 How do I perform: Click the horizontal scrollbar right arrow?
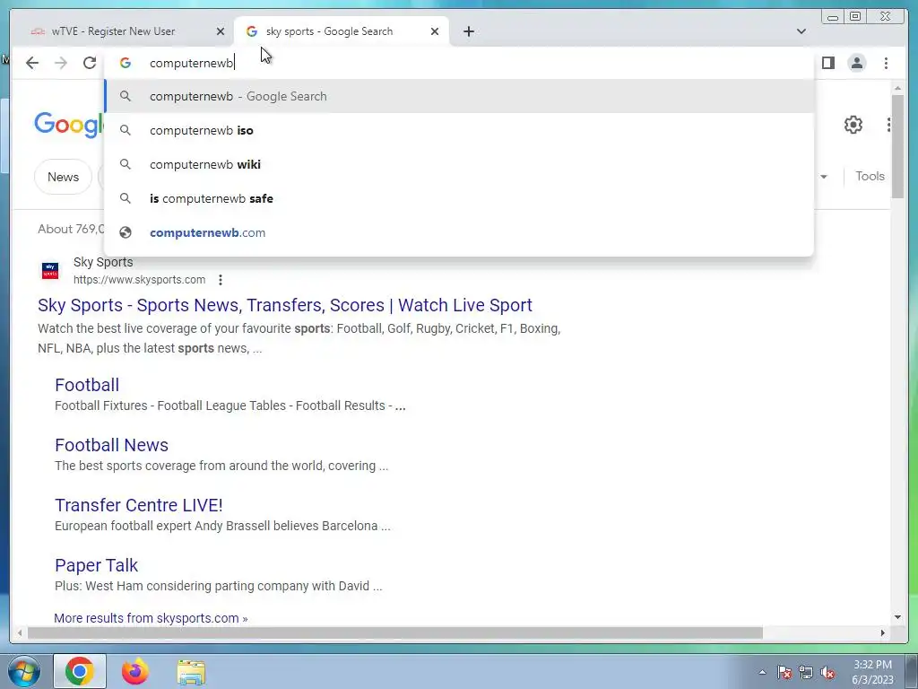883,632
